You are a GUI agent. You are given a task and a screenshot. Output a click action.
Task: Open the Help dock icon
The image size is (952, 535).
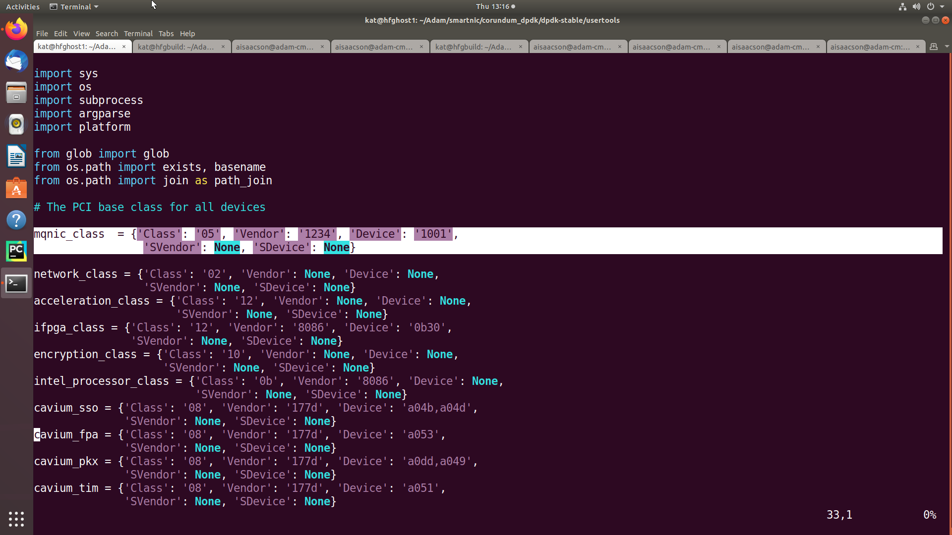click(16, 219)
